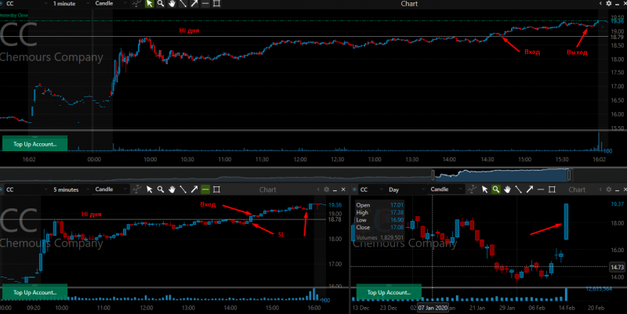Click Top Up Account button in the Day chart
The width and height of the screenshot is (627, 314).
tap(389, 292)
